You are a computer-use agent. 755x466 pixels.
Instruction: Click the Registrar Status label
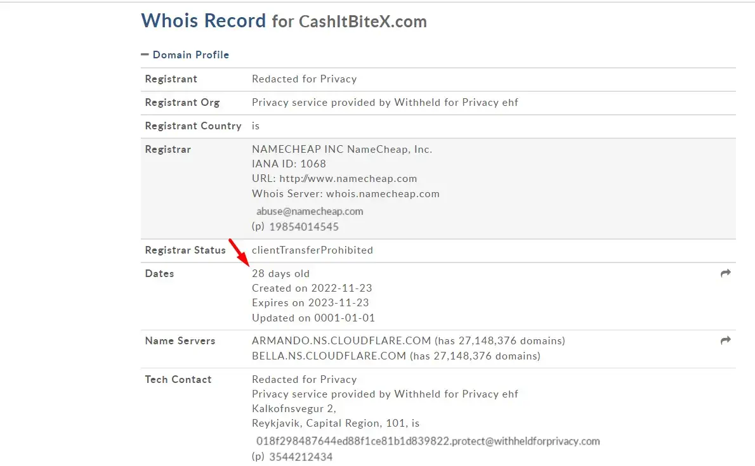click(185, 250)
